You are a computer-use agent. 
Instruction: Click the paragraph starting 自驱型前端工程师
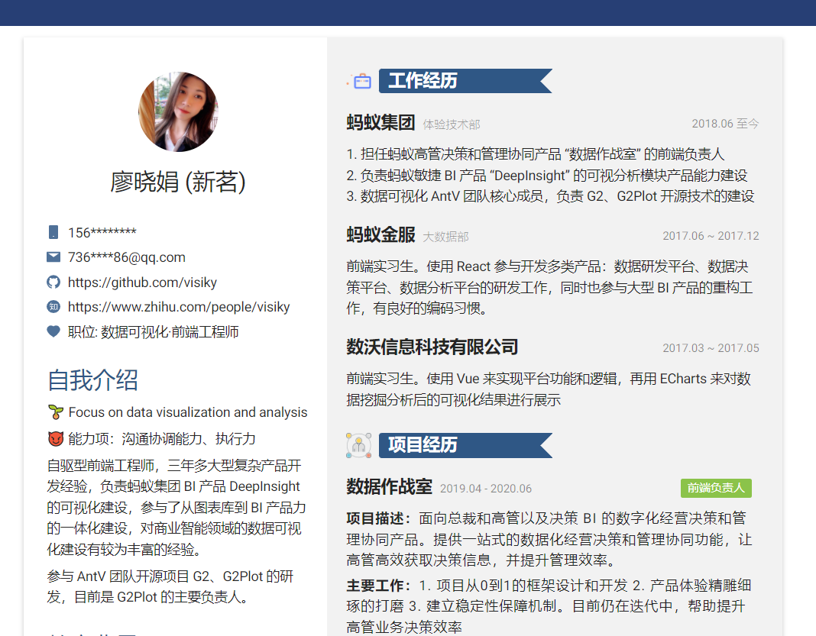tap(176, 508)
